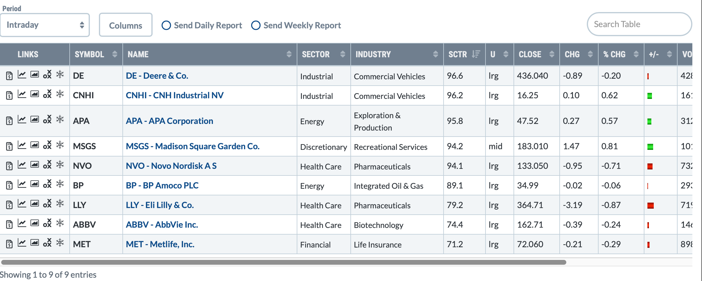Open the gallery view icon for BP
Image resolution: width=702 pixels, height=281 pixels.
(35, 184)
